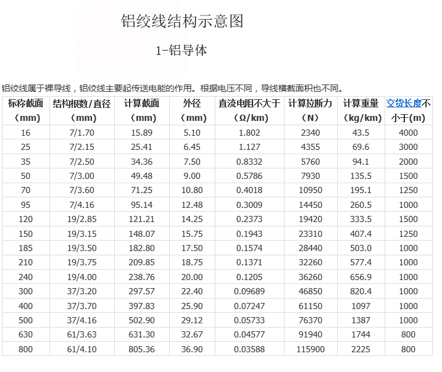The image size is (442, 372).
Task: Click weight value 1387
Action: click(361, 320)
